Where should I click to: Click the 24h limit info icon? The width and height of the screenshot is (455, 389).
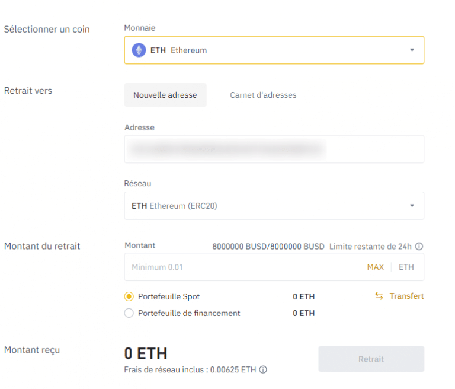click(419, 247)
